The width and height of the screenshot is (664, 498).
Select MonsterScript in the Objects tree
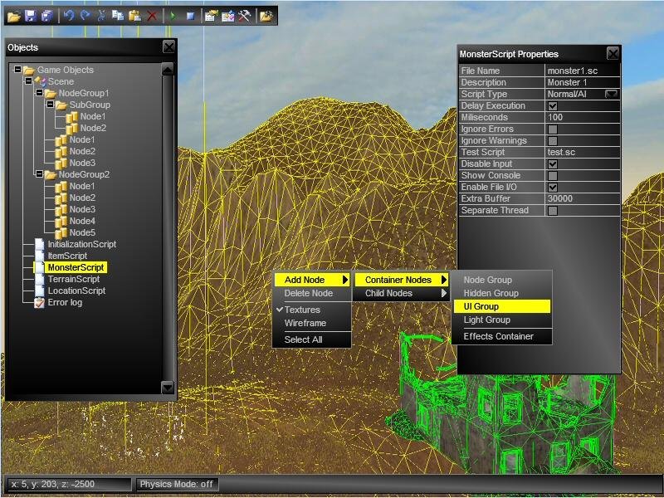[76, 267]
